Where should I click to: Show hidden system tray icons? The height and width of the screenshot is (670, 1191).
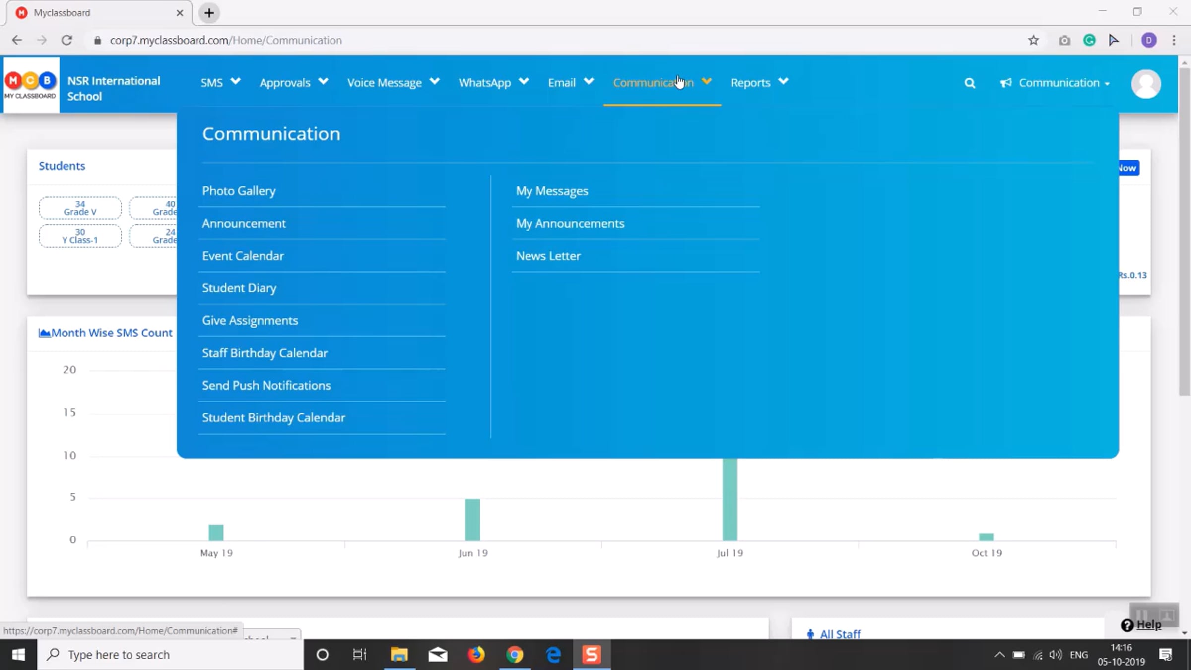[999, 655]
